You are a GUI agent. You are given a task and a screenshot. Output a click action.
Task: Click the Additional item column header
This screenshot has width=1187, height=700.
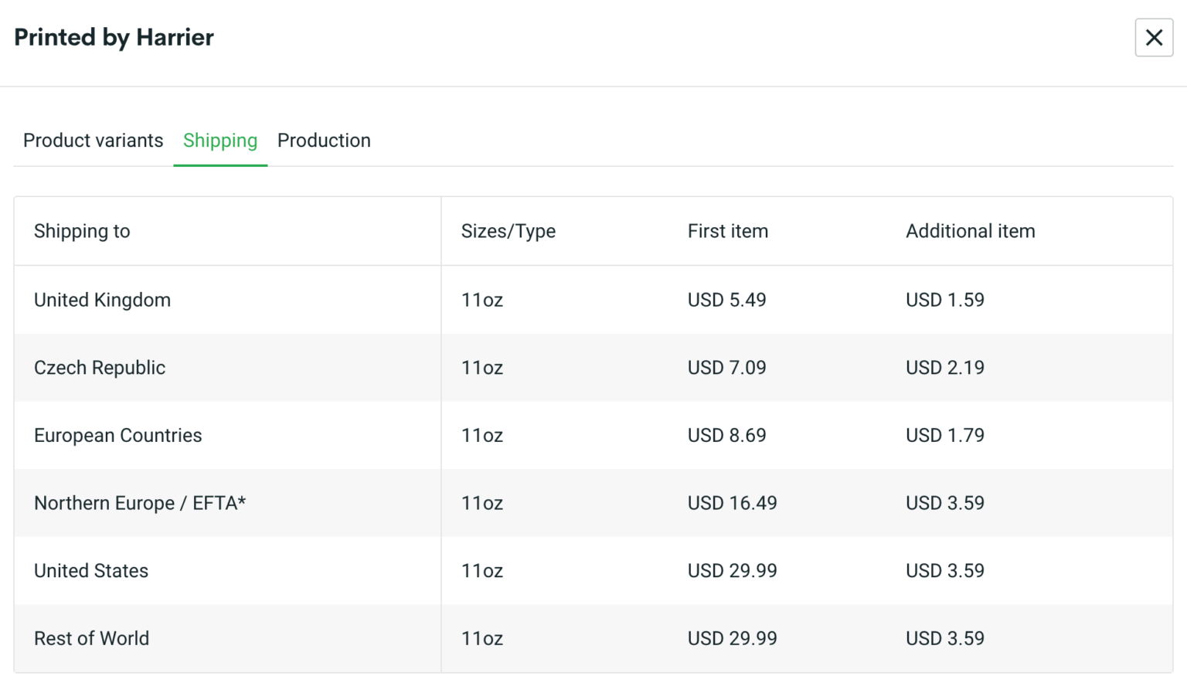point(971,231)
